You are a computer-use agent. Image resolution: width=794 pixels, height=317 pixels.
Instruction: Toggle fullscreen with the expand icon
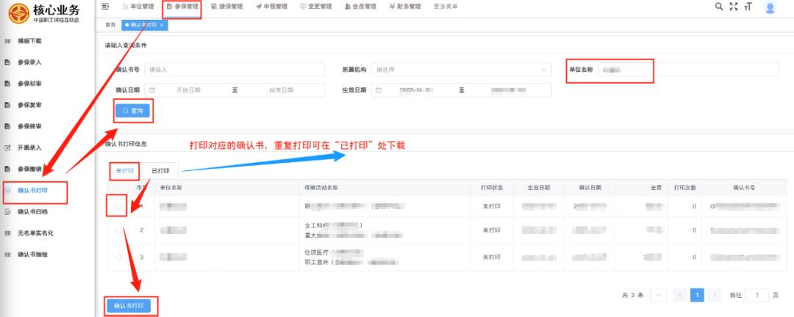coord(733,7)
